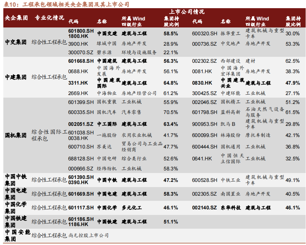Select the 中国中铁集团 row label
The height and width of the screenshot is (245, 306).
coord(16,180)
